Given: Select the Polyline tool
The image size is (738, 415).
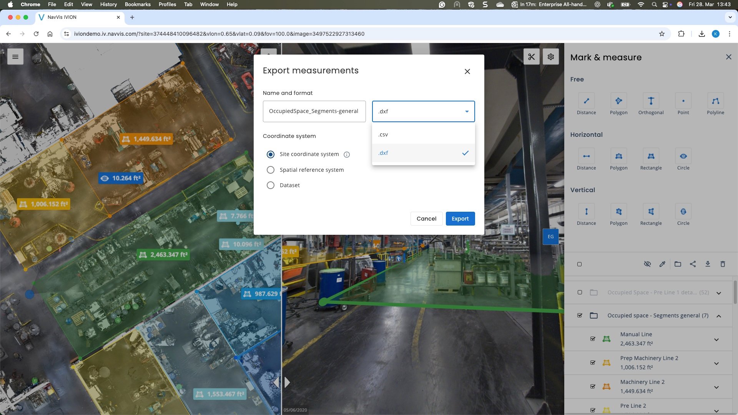Looking at the screenshot, I should click(715, 101).
